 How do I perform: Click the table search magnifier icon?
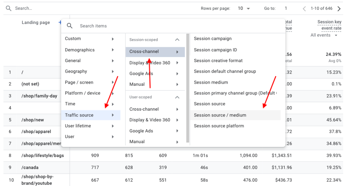(x=8, y=8)
